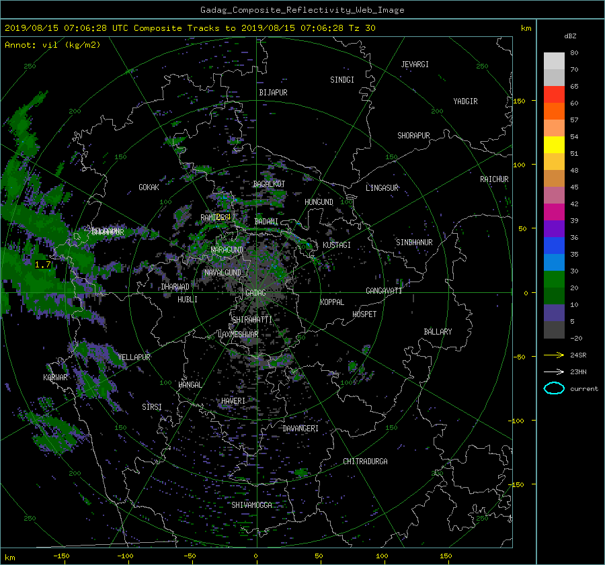Viewport: 605px width, 565px height.
Task: Click the JEVARGI city label
Action: (415, 64)
